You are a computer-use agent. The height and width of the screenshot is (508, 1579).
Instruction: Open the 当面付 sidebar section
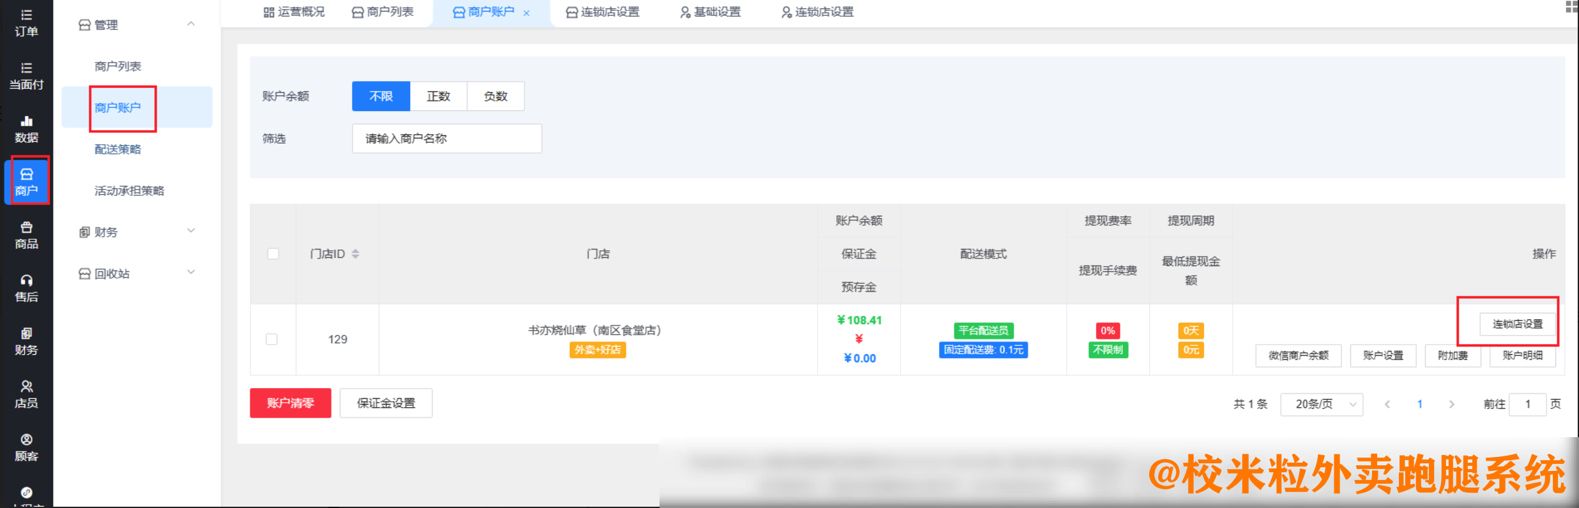[x=26, y=76]
